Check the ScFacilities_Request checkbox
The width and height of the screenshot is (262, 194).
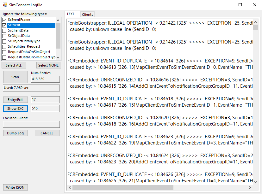point(4,46)
